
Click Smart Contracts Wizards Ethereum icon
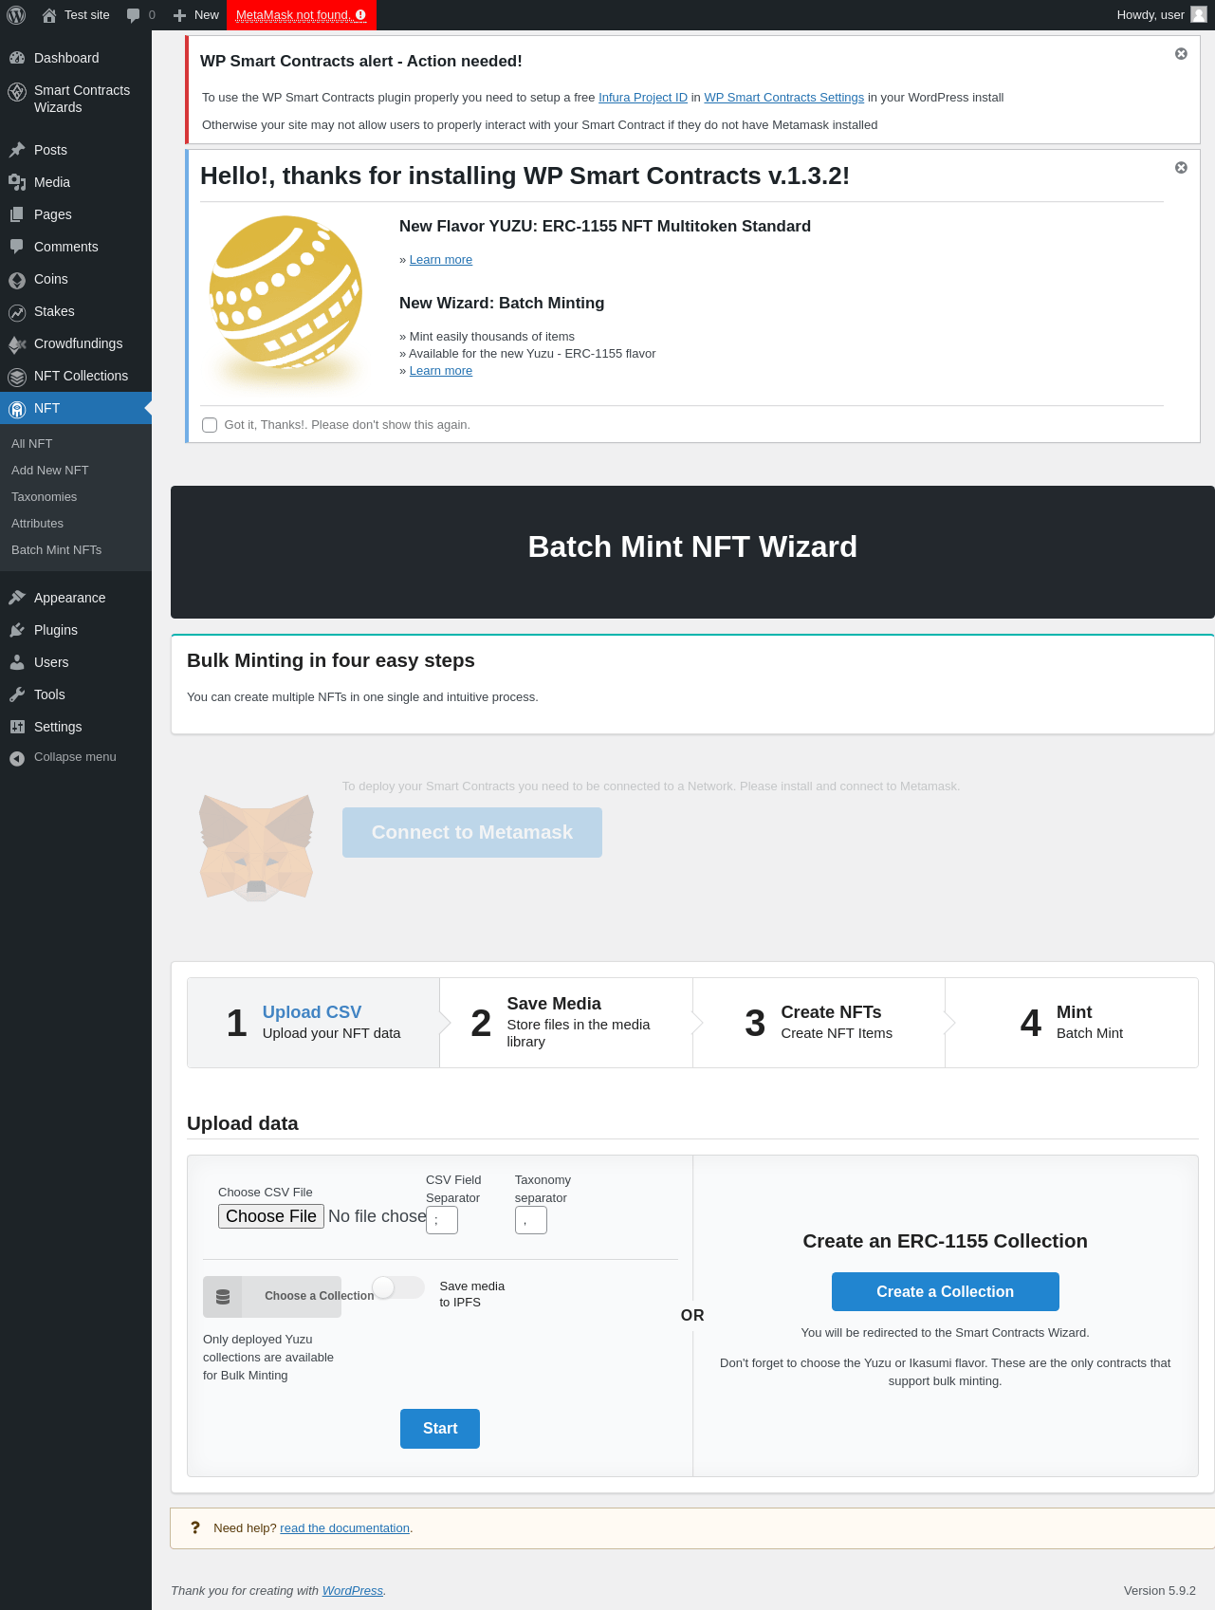tap(17, 91)
